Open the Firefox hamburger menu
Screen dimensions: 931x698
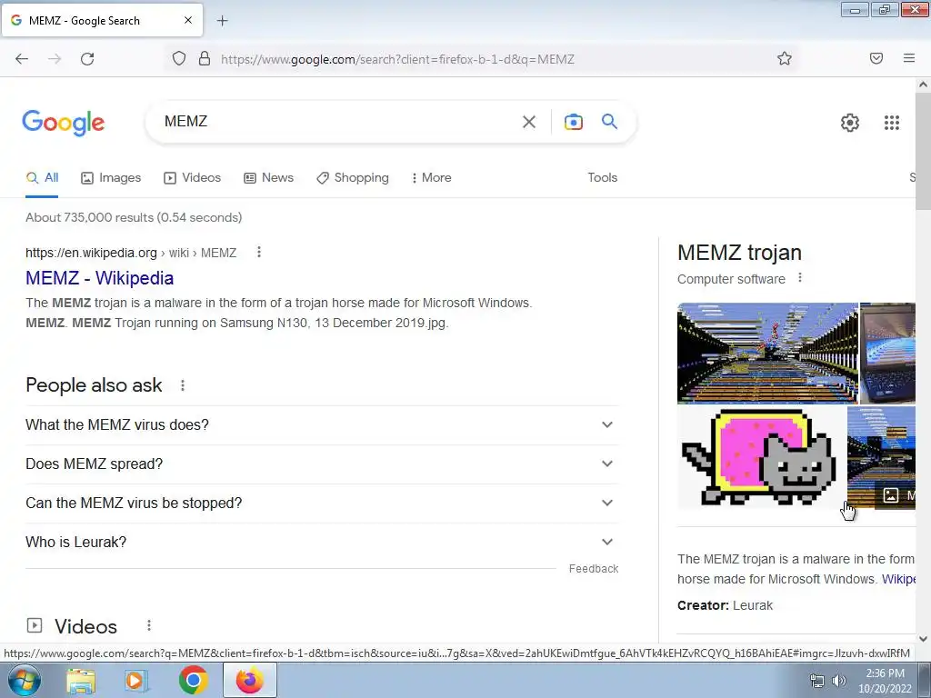click(909, 58)
